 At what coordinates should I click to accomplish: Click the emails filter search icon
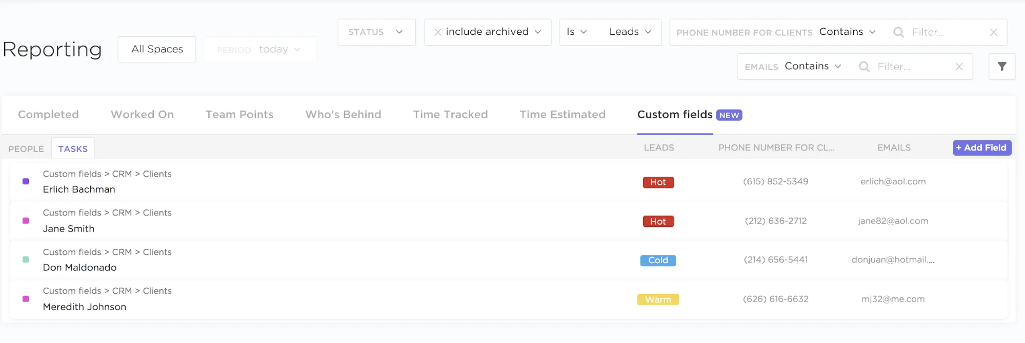864,67
